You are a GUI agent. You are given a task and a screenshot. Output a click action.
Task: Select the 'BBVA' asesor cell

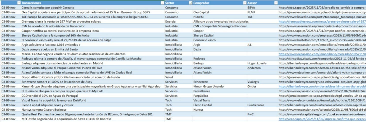click(262, 8)
